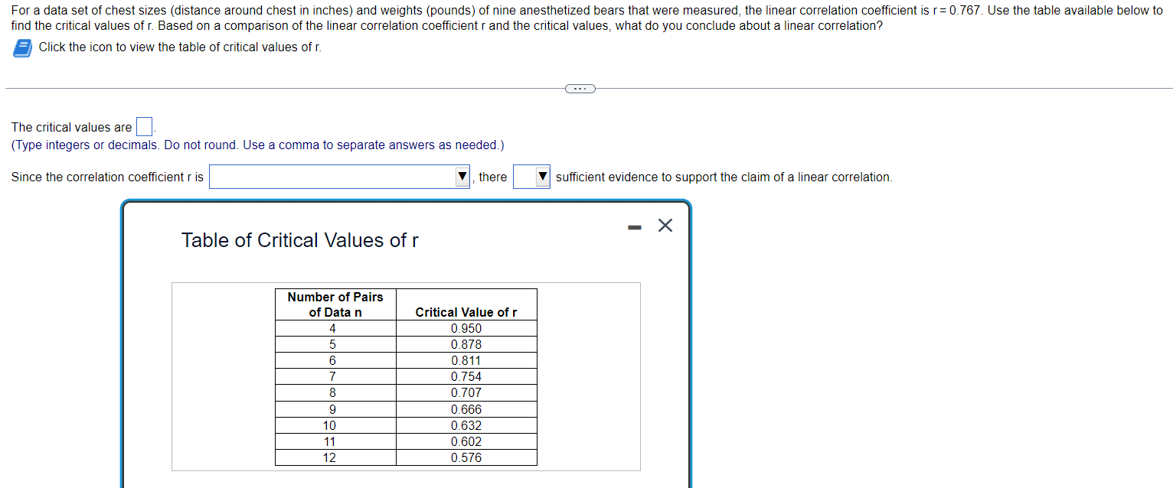
Task: Click the critical value 0.950 cell
Action: tap(466, 328)
